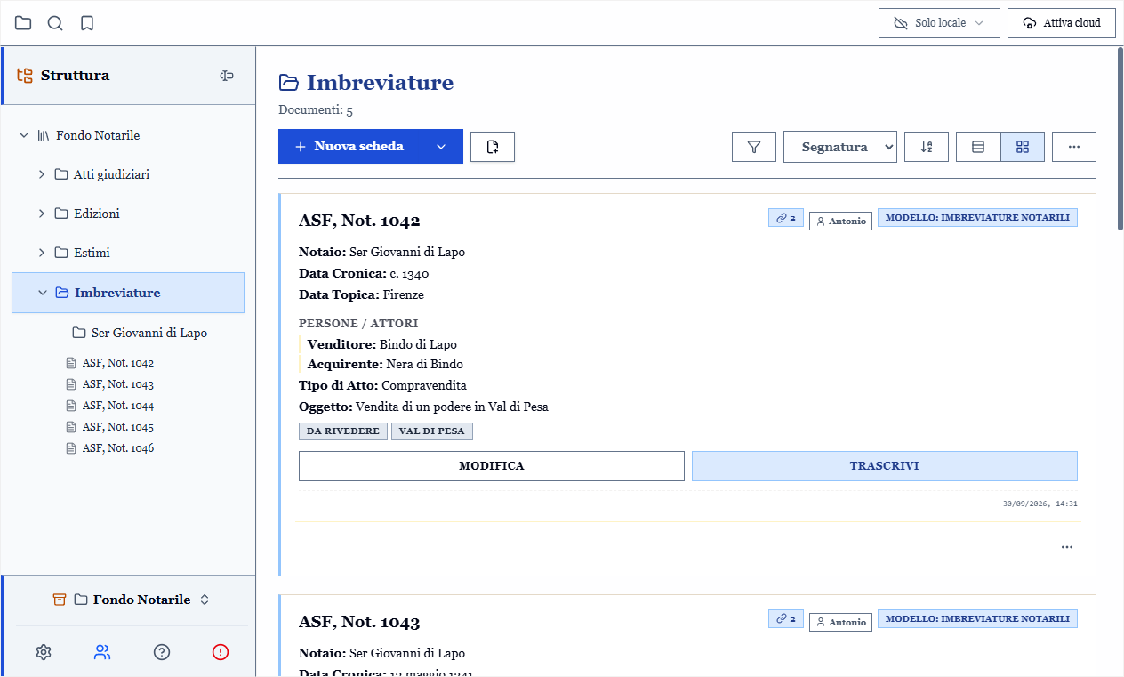
Task: Switch to grid card view layout
Action: (x=1023, y=147)
